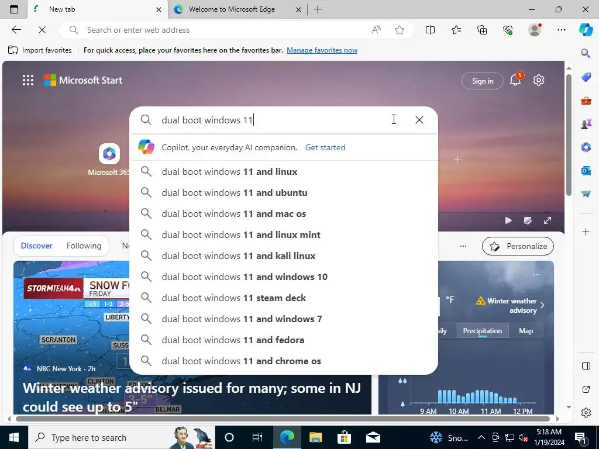Open the user profile avatar
This screenshot has height=449, width=599.
535,30
